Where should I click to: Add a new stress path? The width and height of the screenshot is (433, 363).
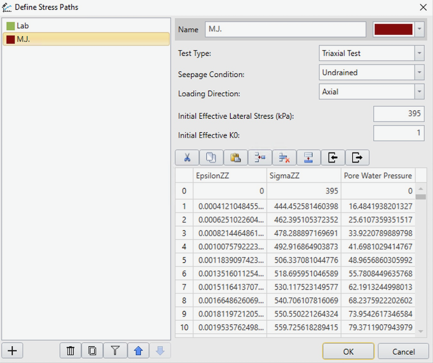(12, 351)
